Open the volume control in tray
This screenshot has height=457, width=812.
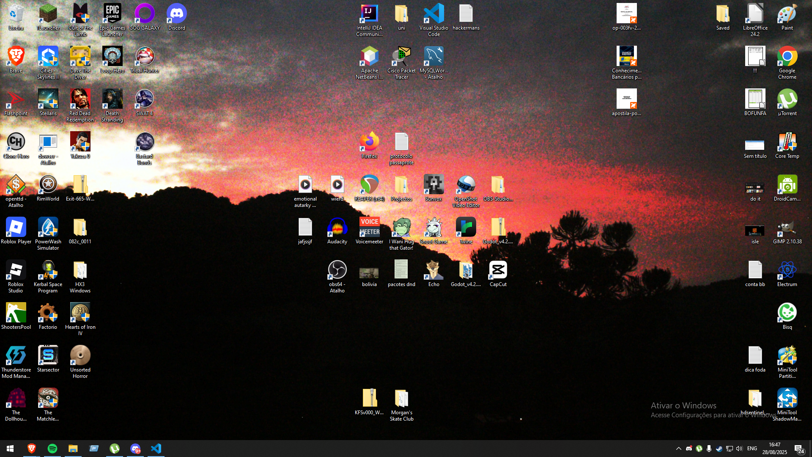point(739,449)
